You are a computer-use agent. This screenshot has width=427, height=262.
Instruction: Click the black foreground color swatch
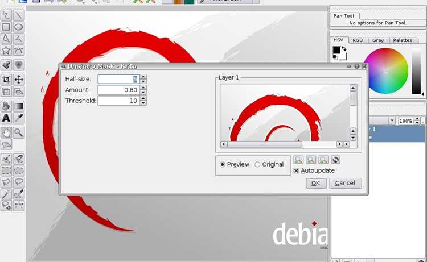(x=336, y=50)
